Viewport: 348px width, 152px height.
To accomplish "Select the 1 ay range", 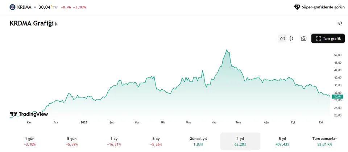I will tap(114, 141).
